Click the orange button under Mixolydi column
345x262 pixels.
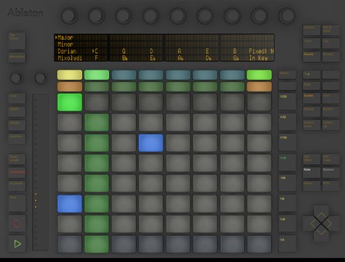70,87
